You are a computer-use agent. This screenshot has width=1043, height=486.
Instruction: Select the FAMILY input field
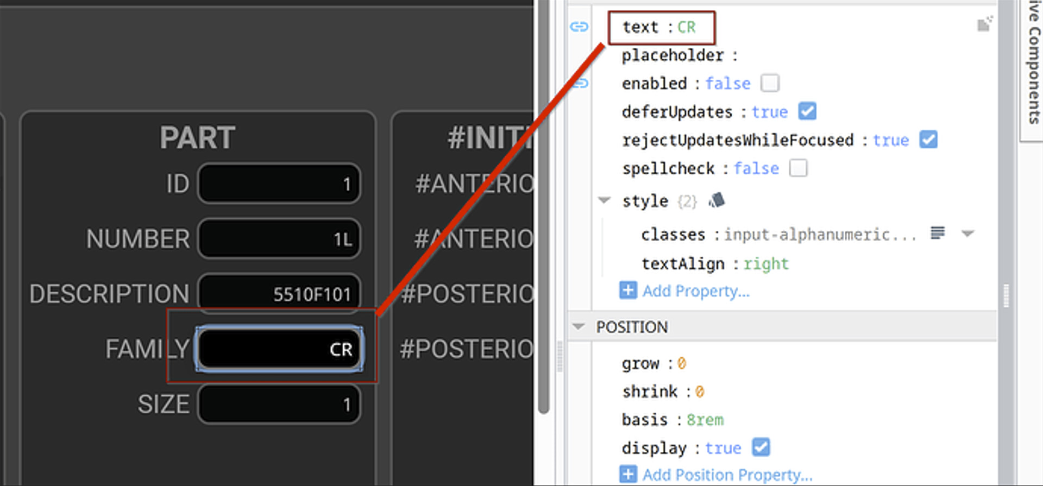(279, 349)
